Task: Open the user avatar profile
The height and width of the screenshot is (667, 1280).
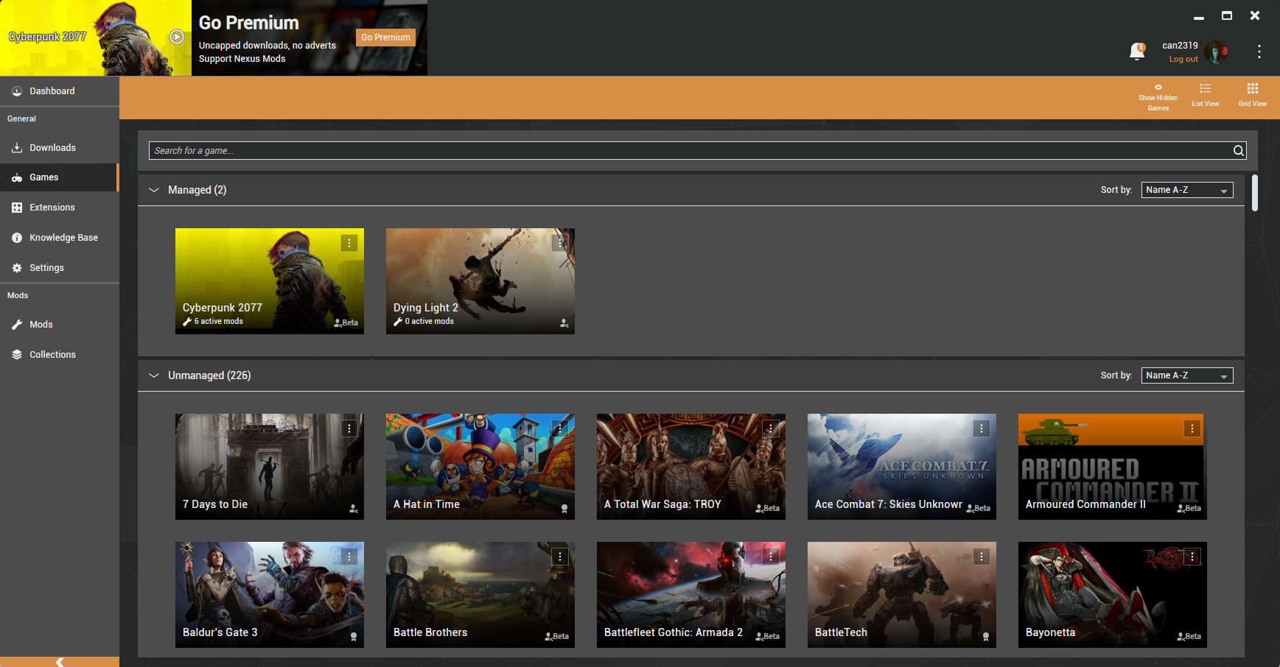Action: (x=1217, y=52)
